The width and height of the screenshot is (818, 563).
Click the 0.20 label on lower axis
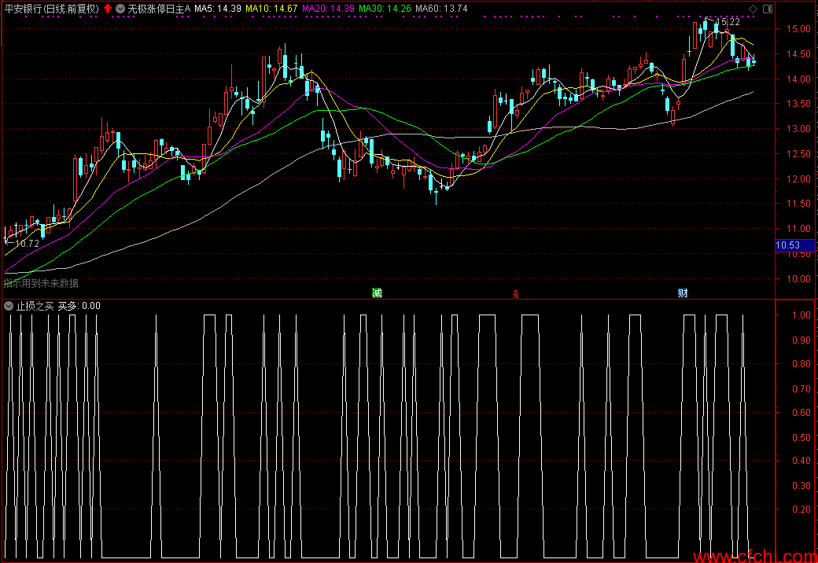[x=801, y=510]
